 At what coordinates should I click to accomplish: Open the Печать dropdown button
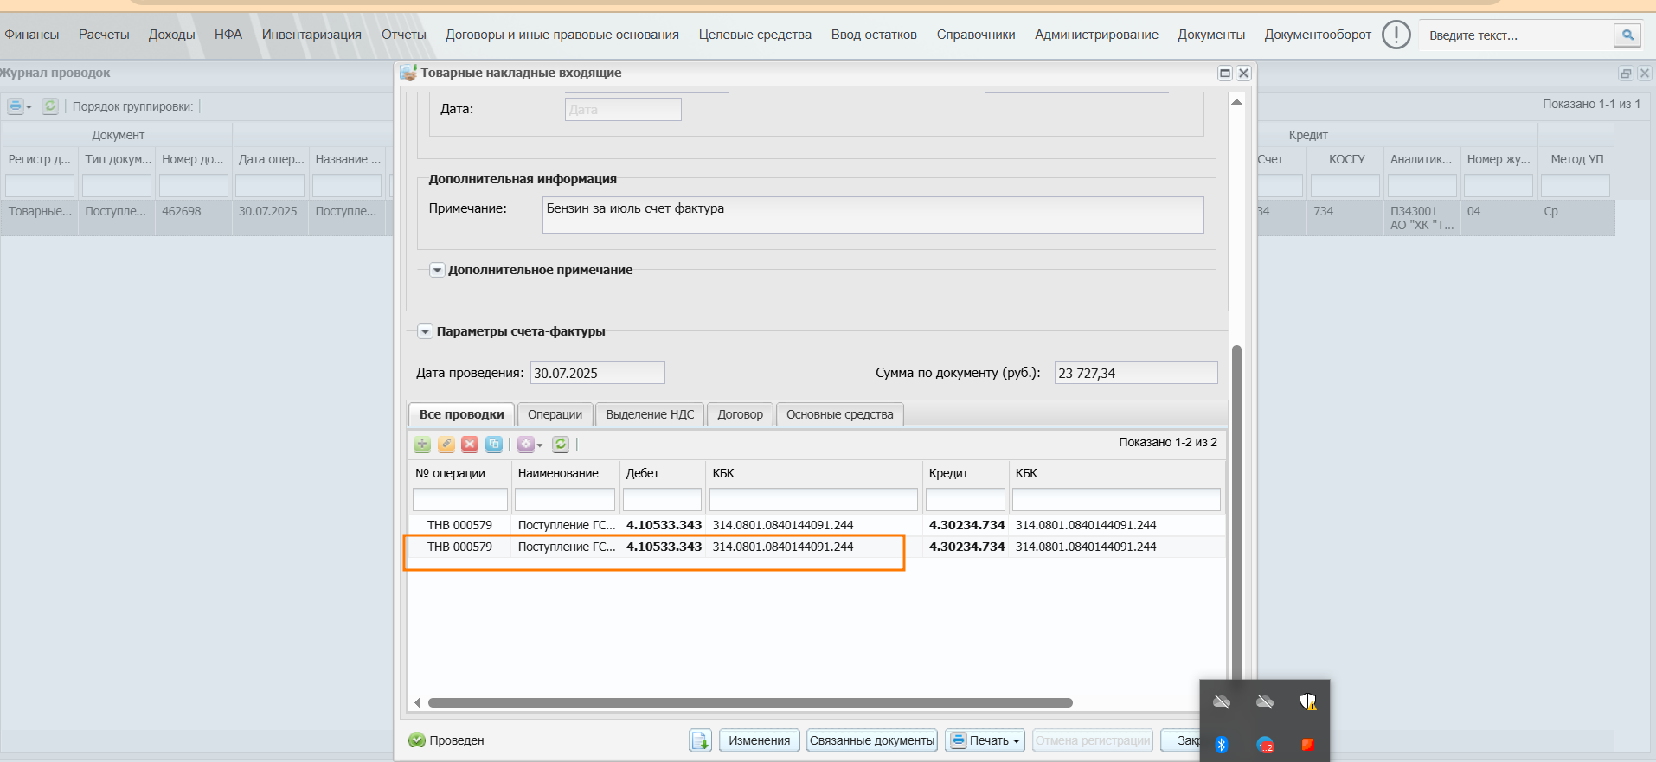click(x=985, y=740)
